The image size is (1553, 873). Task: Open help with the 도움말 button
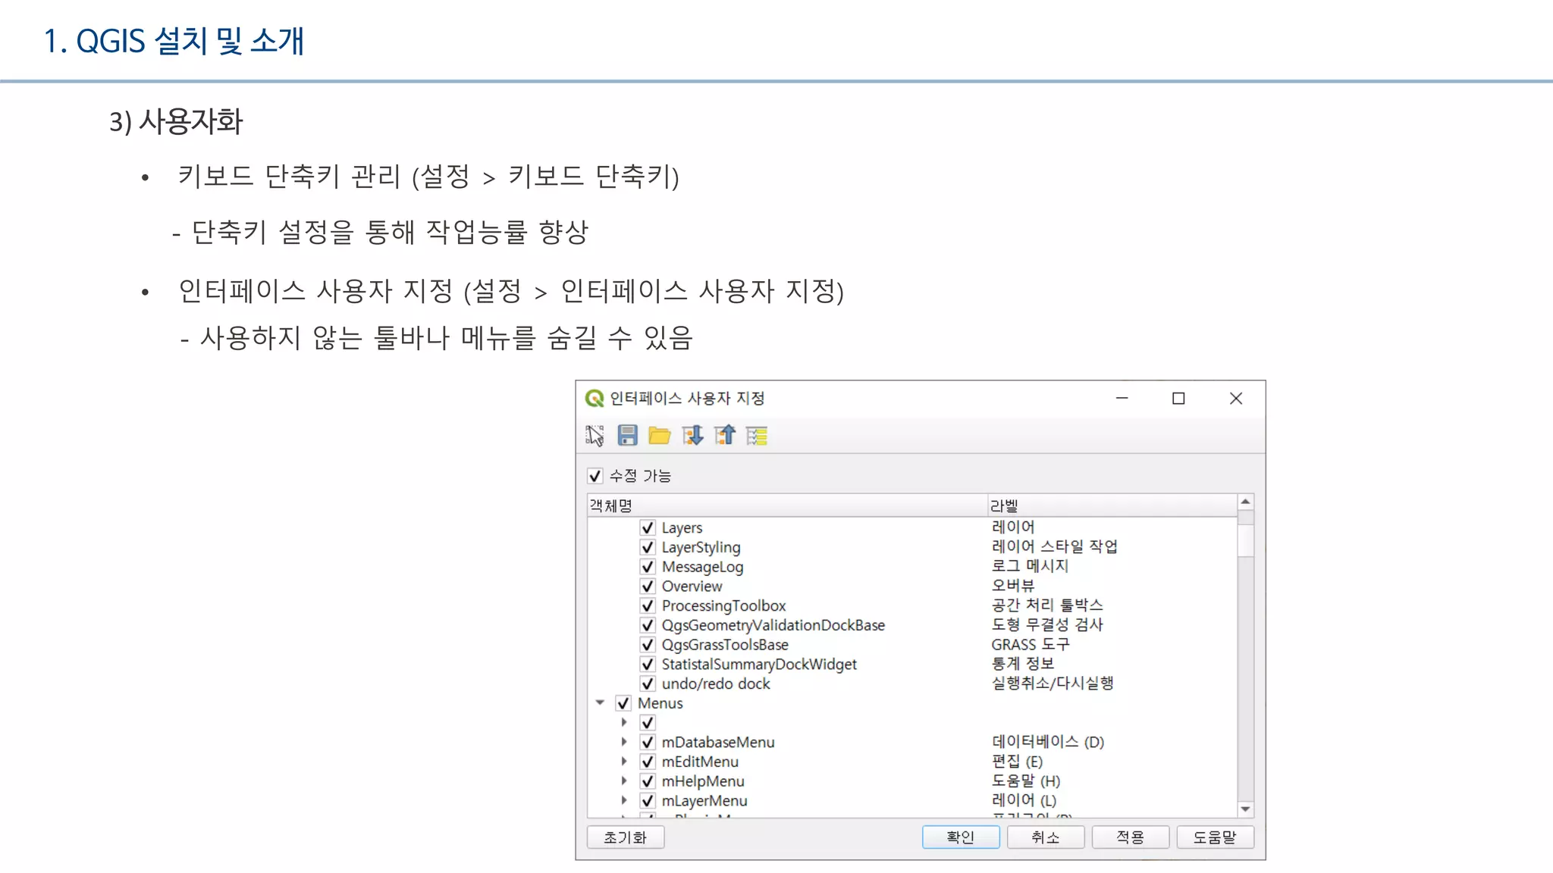(x=1216, y=837)
